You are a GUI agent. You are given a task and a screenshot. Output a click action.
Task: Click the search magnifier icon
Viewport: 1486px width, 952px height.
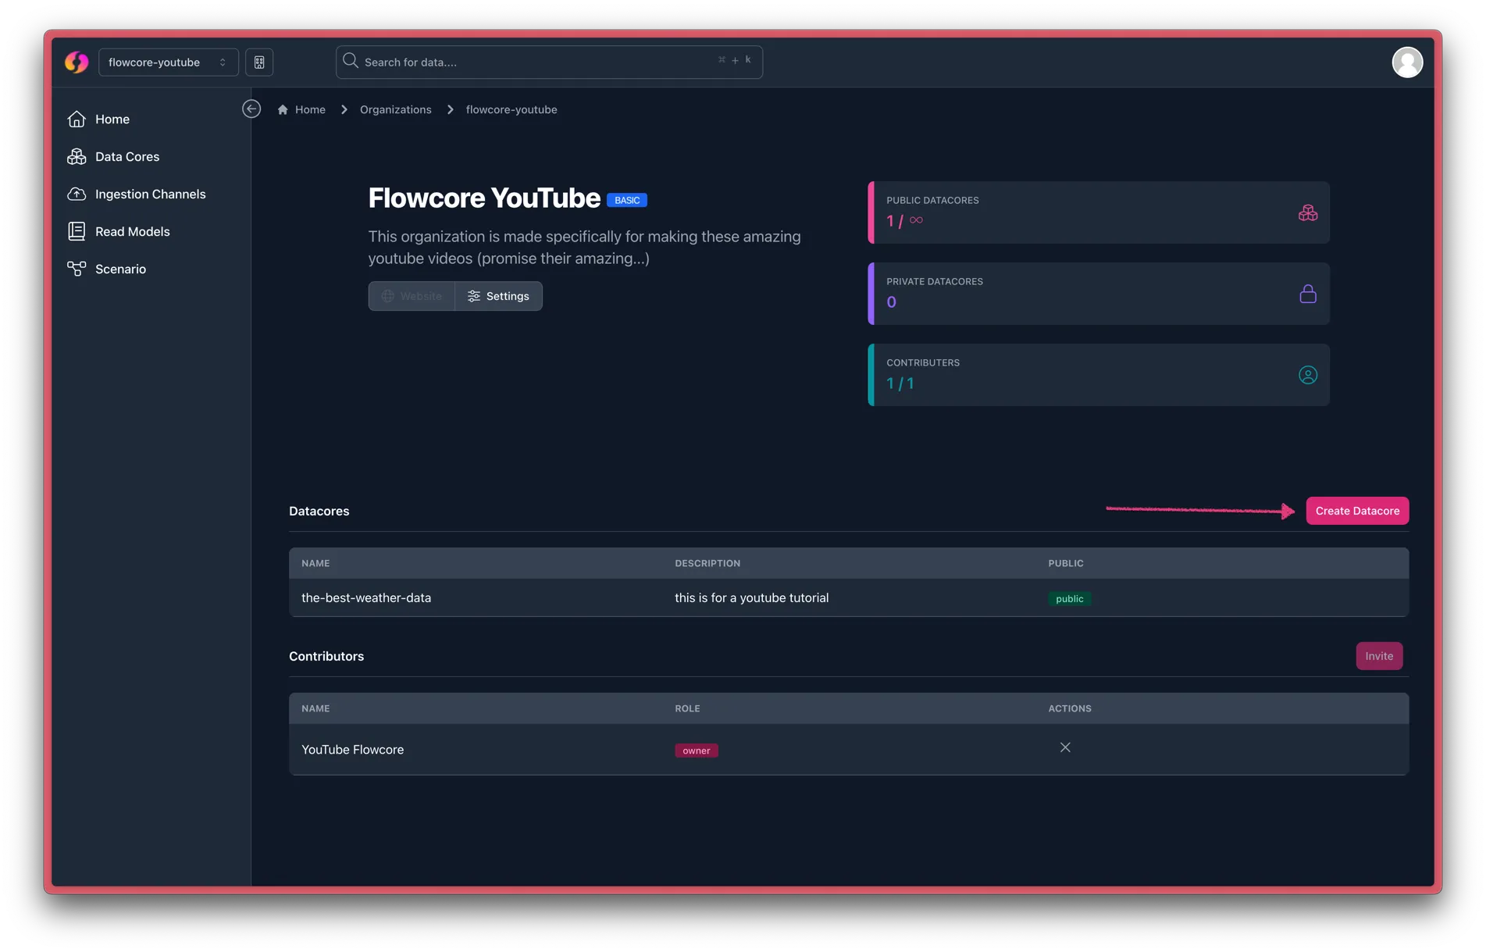click(351, 61)
